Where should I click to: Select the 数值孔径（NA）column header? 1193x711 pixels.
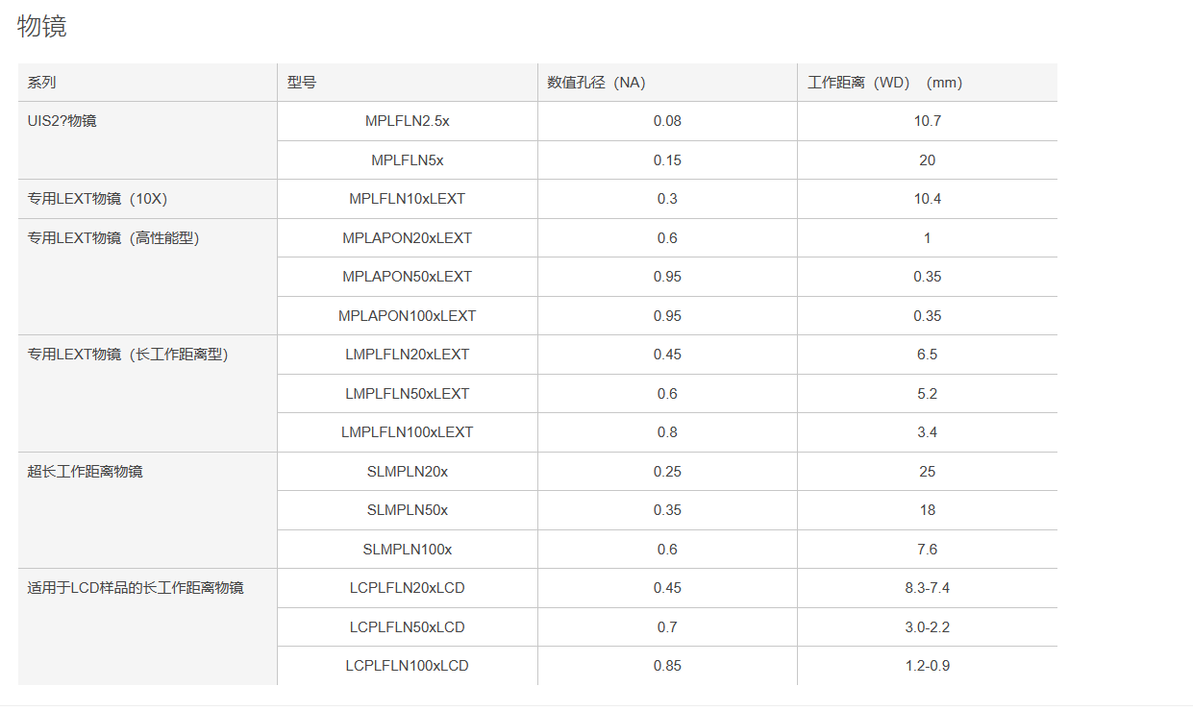pos(667,83)
